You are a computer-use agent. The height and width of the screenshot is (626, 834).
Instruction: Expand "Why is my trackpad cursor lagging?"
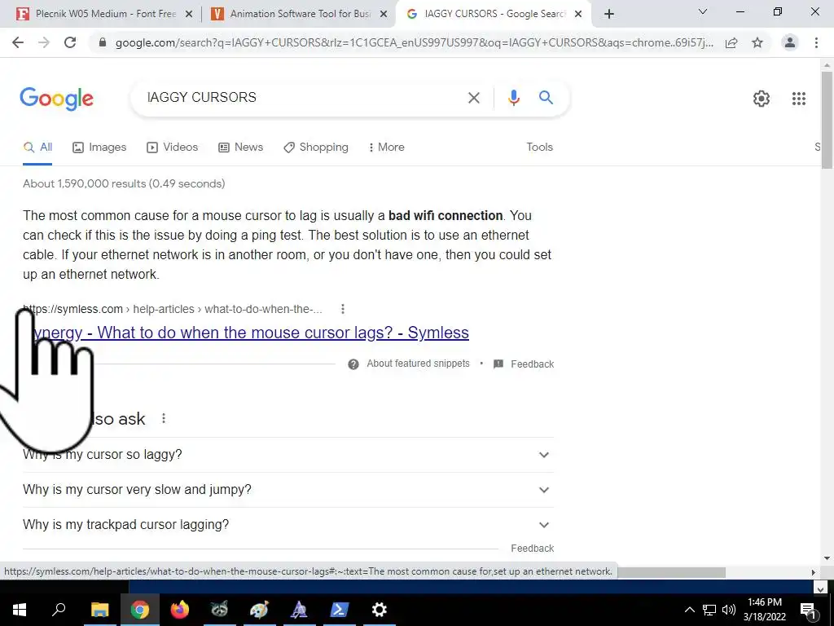(x=288, y=525)
